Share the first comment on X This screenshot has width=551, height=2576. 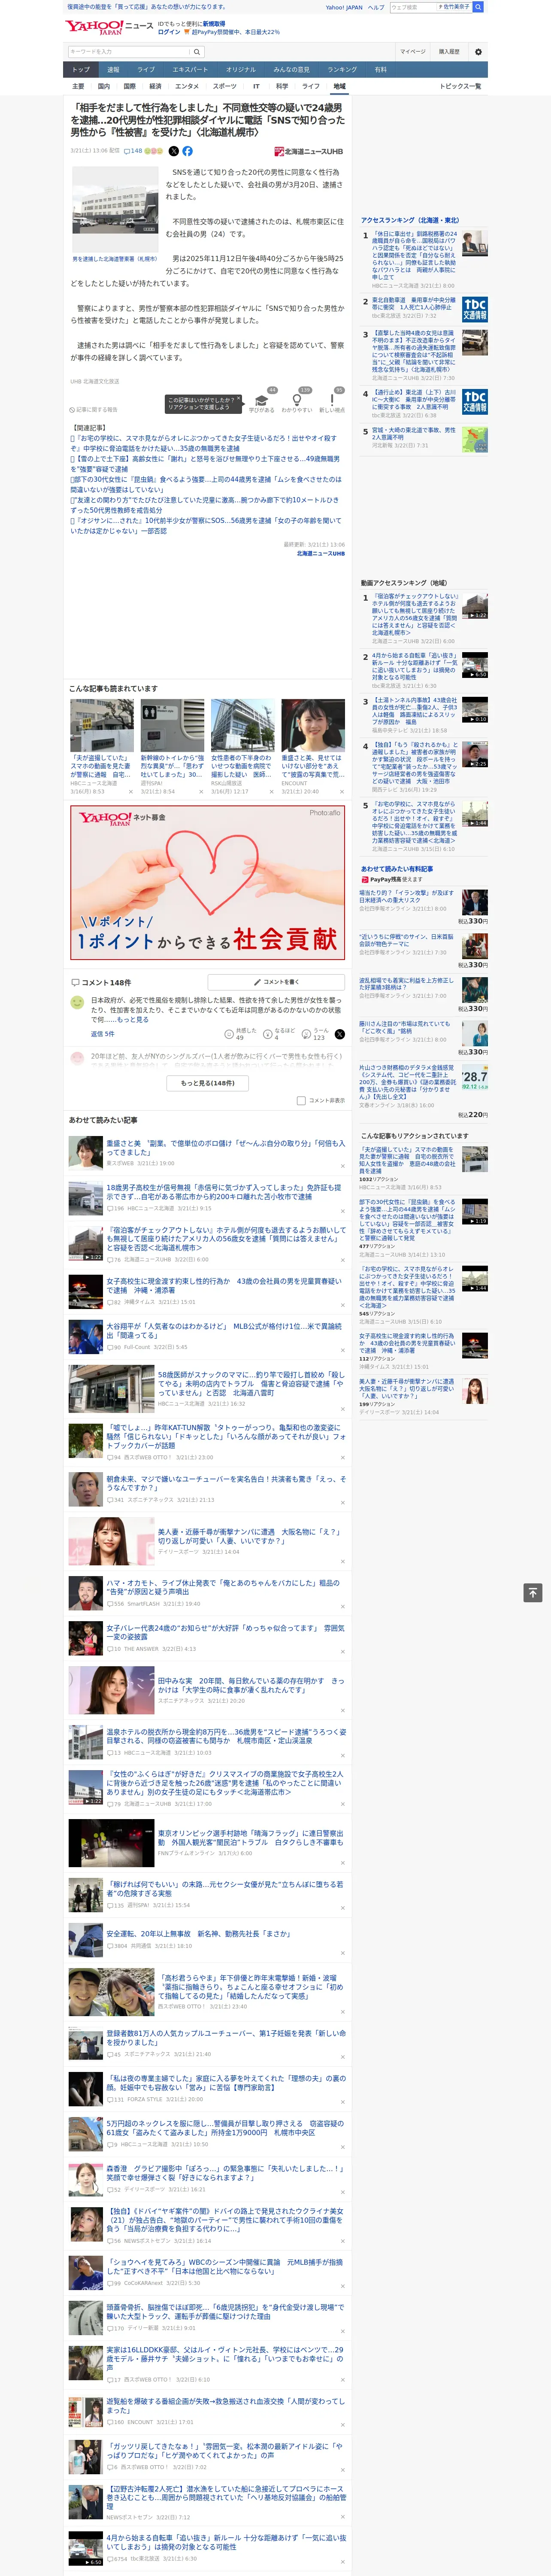(x=340, y=1034)
